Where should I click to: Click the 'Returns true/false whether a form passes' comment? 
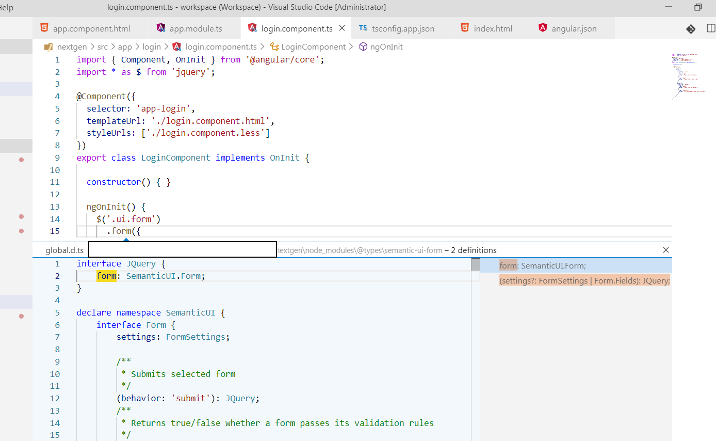(x=282, y=423)
